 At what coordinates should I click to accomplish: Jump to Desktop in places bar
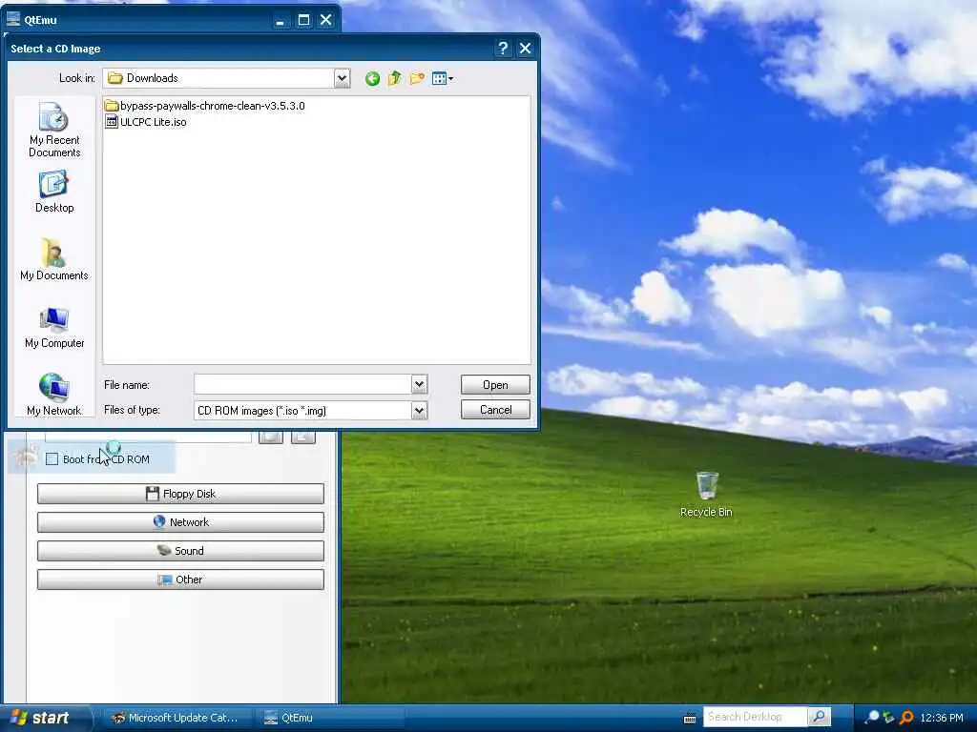(54, 192)
